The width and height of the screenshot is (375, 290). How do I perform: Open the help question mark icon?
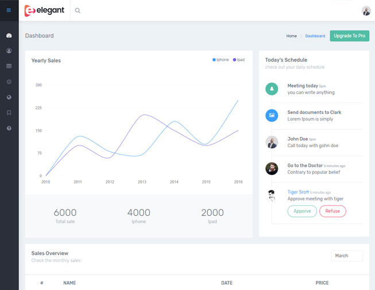(x=9, y=128)
